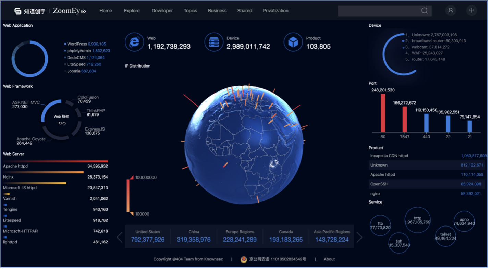Viewport: 490px width, 269px height.
Task: Select the Europe Regions statistic card
Action: point(240,236)
